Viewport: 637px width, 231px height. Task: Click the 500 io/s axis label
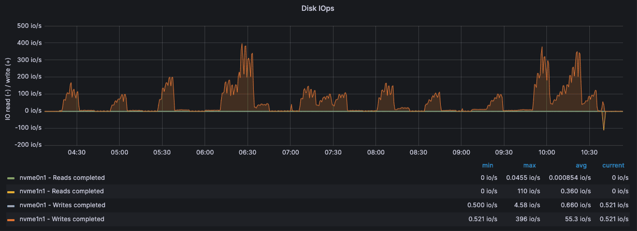click(30, 26)
